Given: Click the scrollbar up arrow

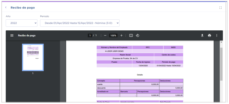Looking at the screenshot, I should (221, 42).
